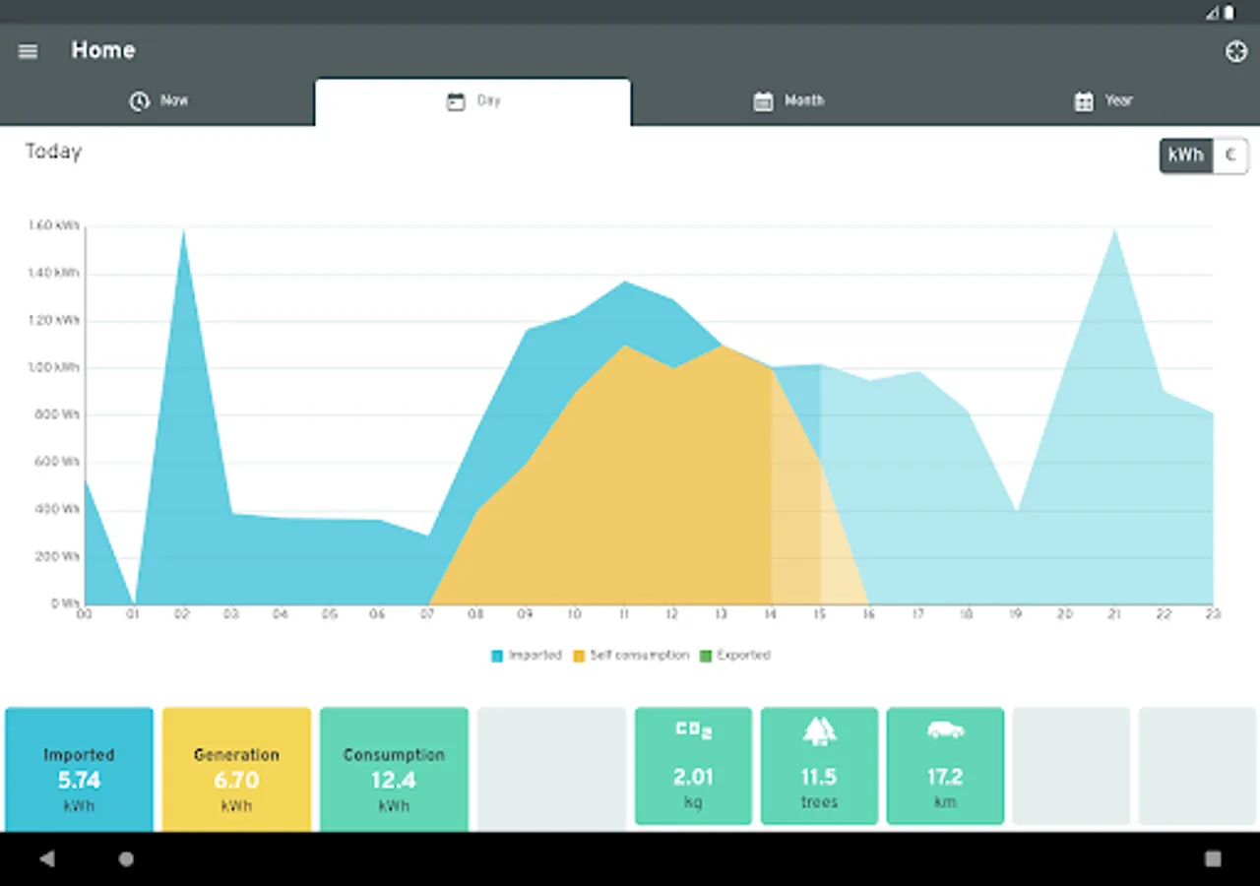
Task: Open the Imported 5.74 kWh card
Action: click(79, 769)
